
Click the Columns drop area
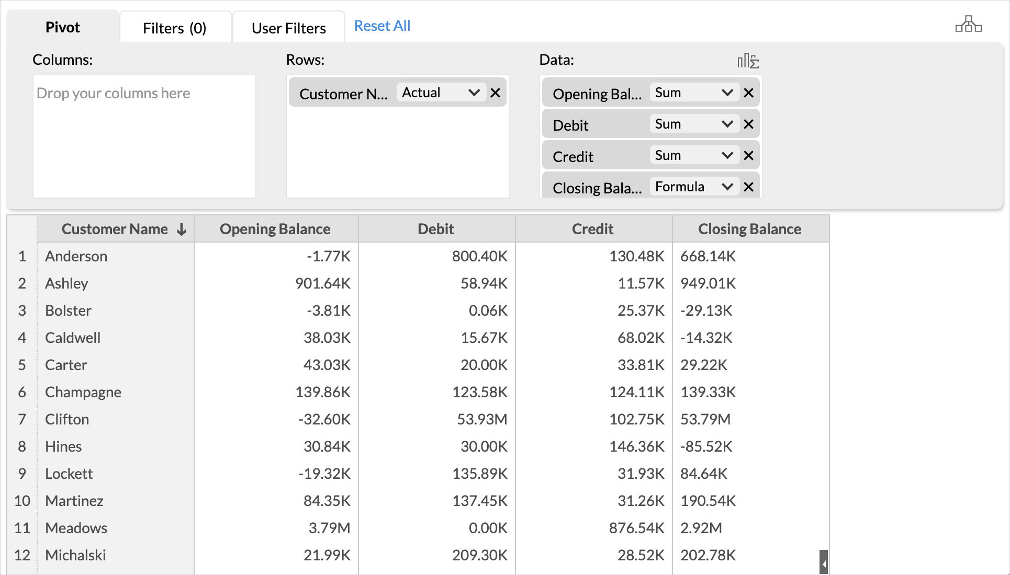[x=144, y=137]
